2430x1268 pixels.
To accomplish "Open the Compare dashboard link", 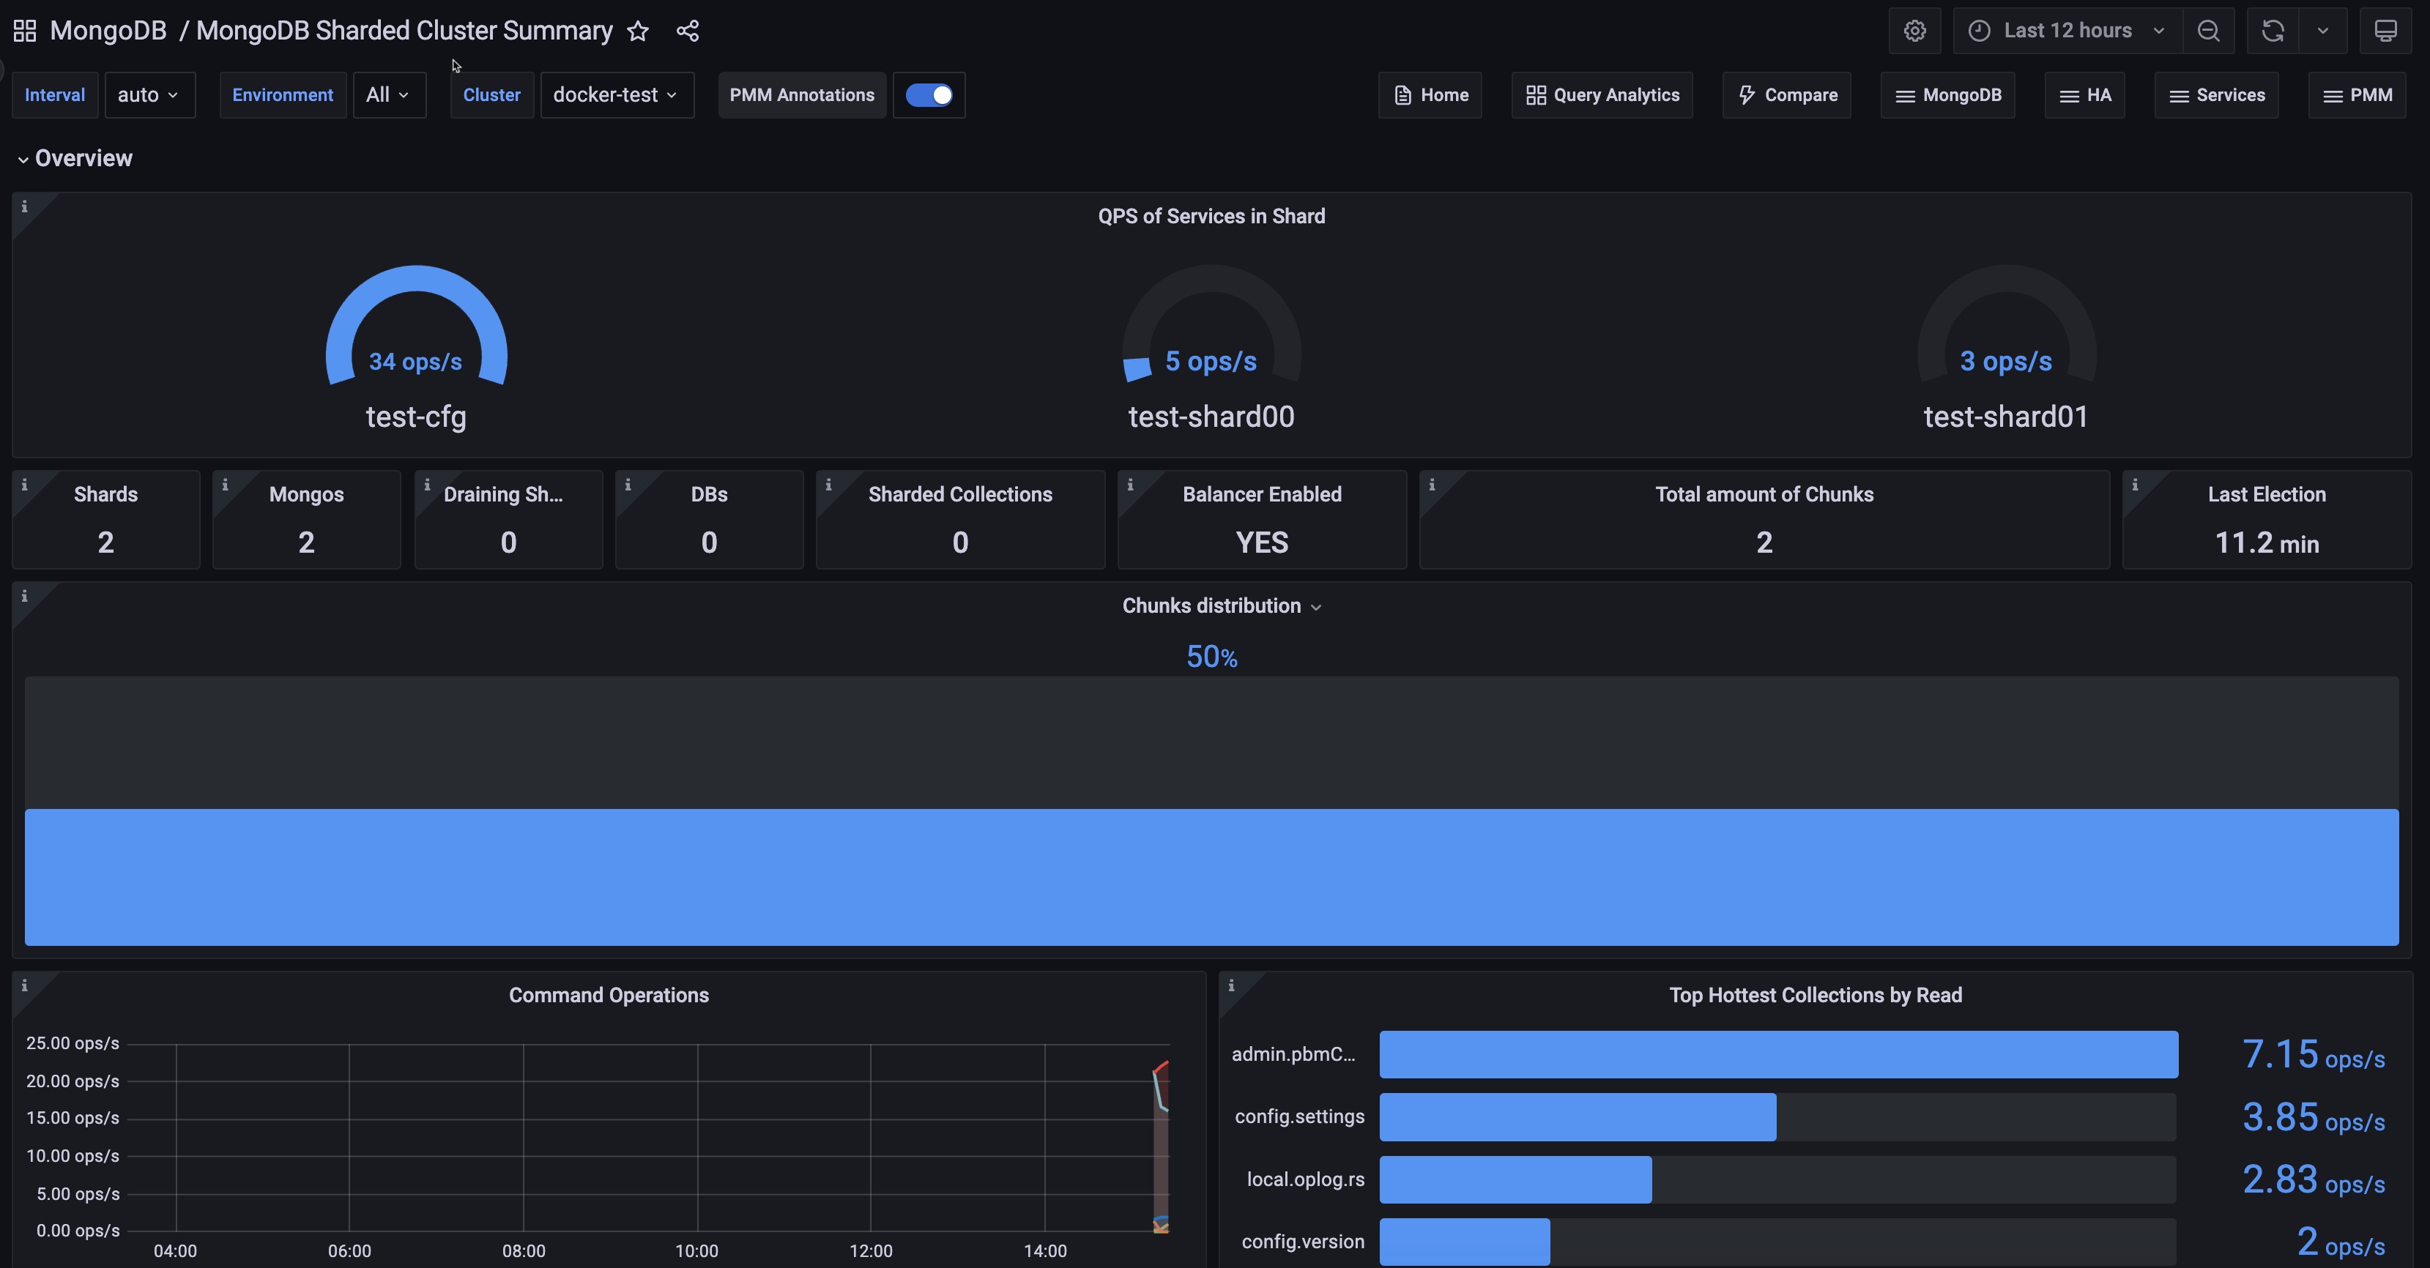I will 1787,95.
